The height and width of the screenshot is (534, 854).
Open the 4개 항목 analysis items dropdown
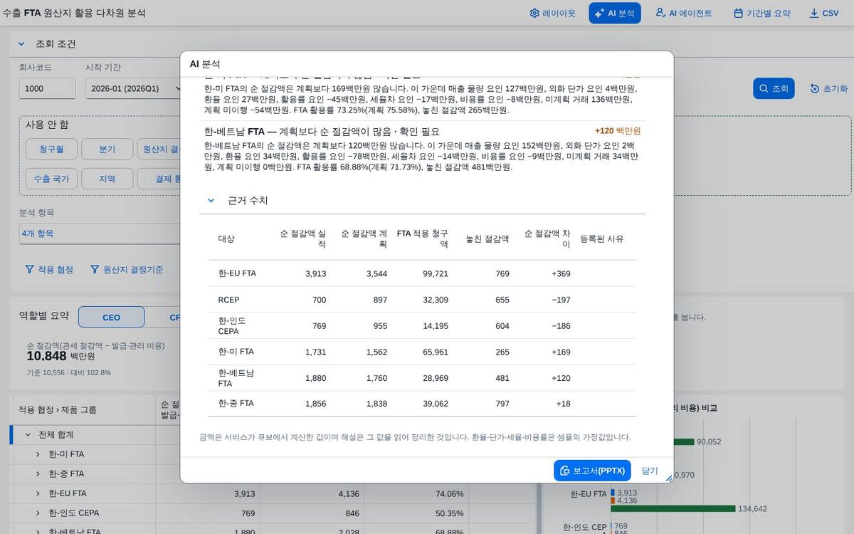coord(100,234)
